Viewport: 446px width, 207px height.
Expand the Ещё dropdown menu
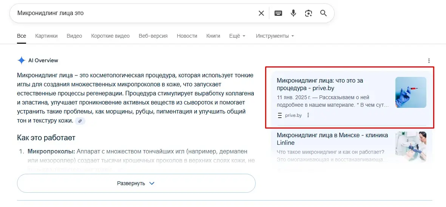click(237, 36)
